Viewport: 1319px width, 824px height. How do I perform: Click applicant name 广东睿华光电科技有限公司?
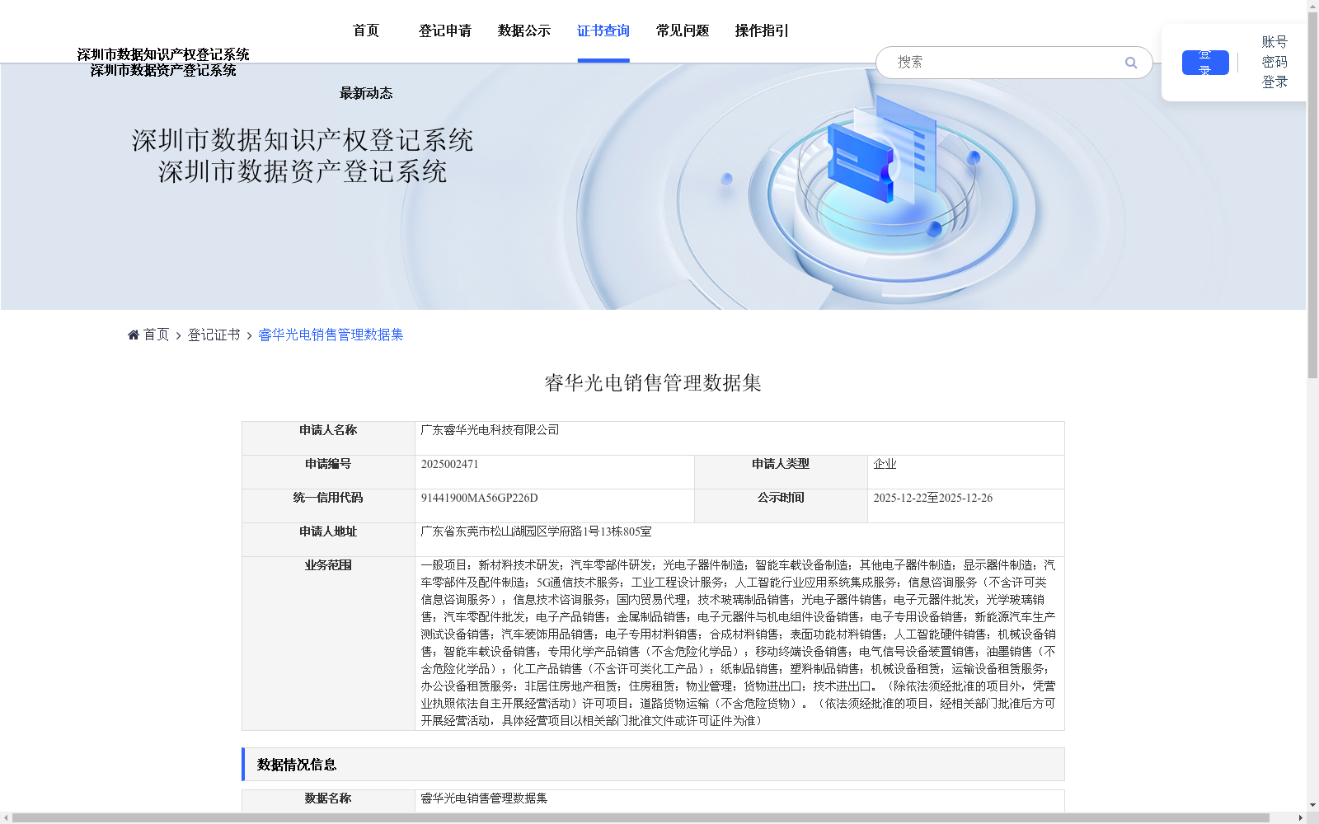(x=490, y=430)
